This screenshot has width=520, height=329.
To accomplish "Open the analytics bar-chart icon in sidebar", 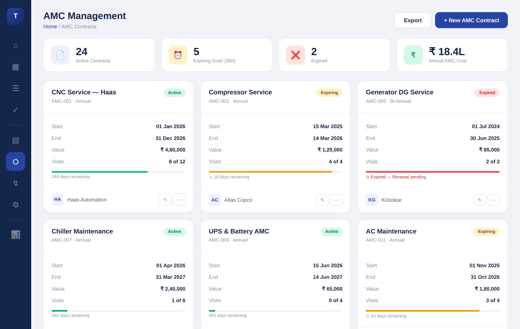I will pos(15,234).
